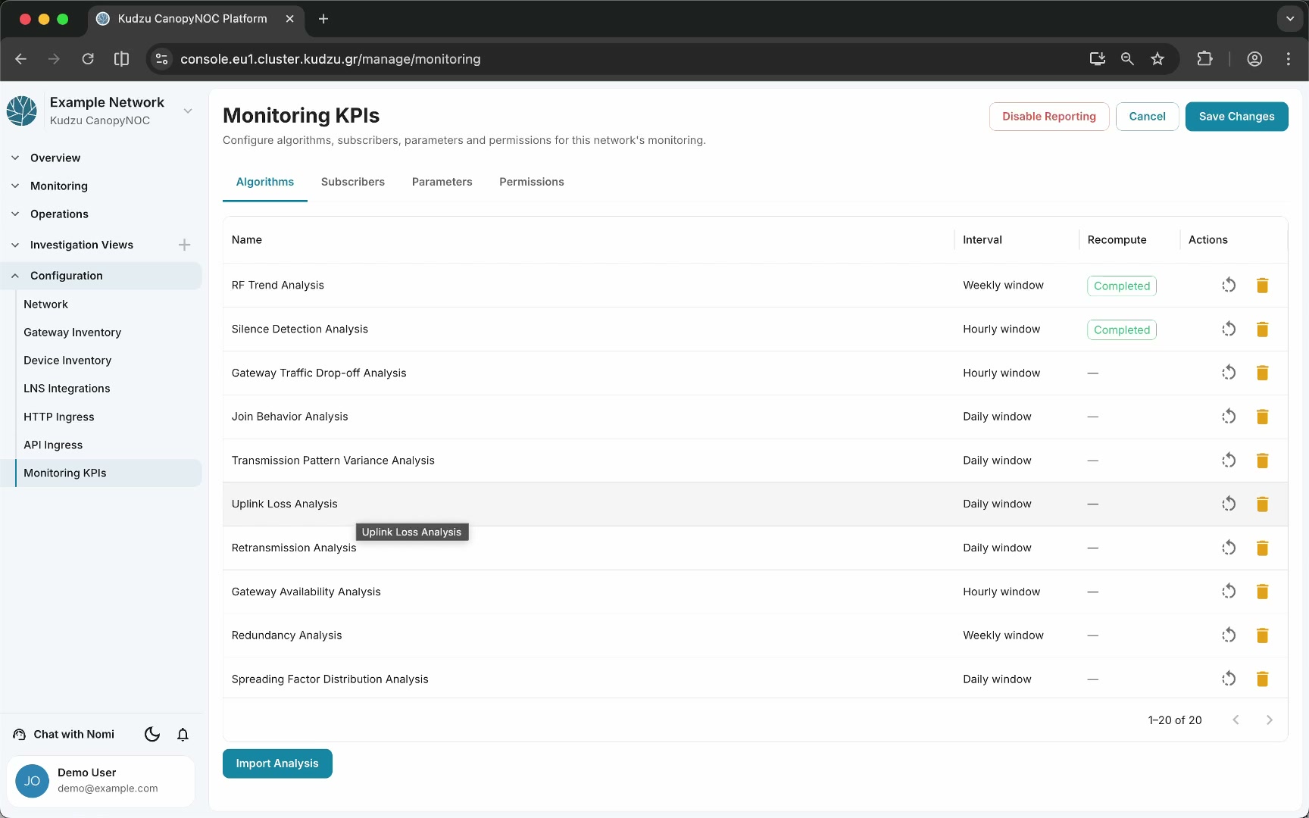1309x818 pixels.
Task: Delete RF Trend Analysis row
Action: click(1262, 286)
